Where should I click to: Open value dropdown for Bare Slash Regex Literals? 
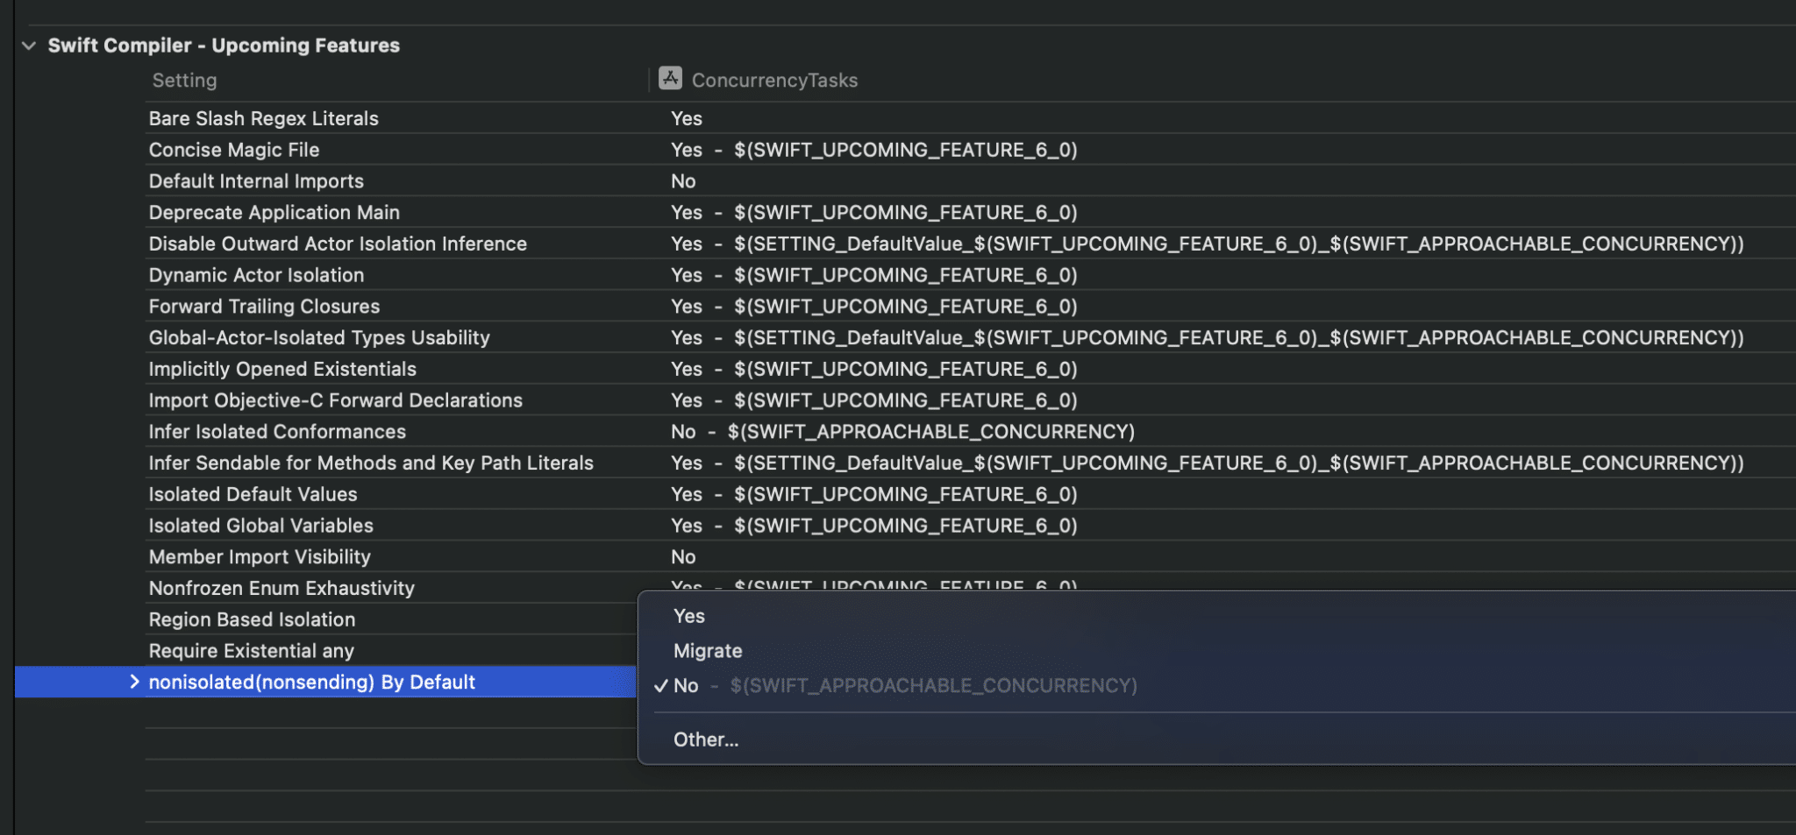[687, 118]
